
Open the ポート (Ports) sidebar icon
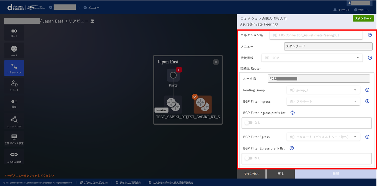coord(14,32)
